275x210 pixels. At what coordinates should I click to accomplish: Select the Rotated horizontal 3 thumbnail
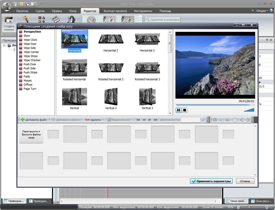[147, 68]
